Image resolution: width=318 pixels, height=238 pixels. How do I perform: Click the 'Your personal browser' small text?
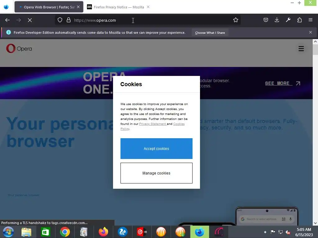coord(24,195)
